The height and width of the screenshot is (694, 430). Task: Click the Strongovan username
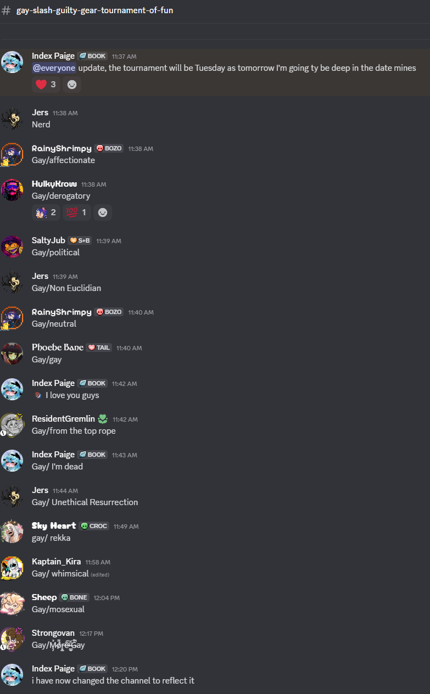tap(53, 633)
